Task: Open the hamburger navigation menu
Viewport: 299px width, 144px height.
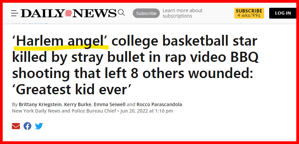Action: (15, 13)
